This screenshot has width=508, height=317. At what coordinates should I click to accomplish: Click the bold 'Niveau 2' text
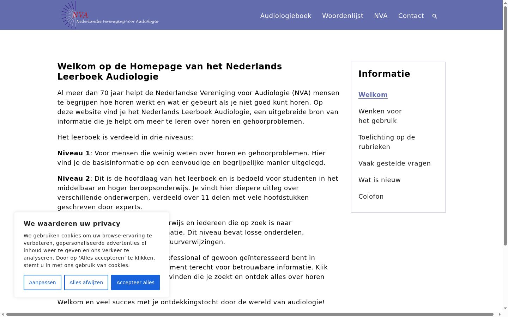coord(74,179)
